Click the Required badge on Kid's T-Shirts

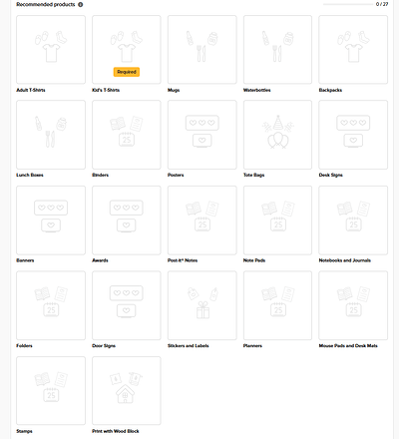point(127,72)
